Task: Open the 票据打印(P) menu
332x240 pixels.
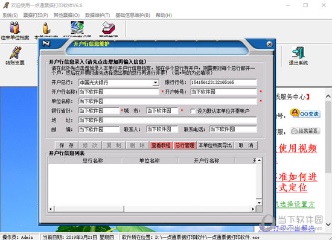Action: click(36, 15)
